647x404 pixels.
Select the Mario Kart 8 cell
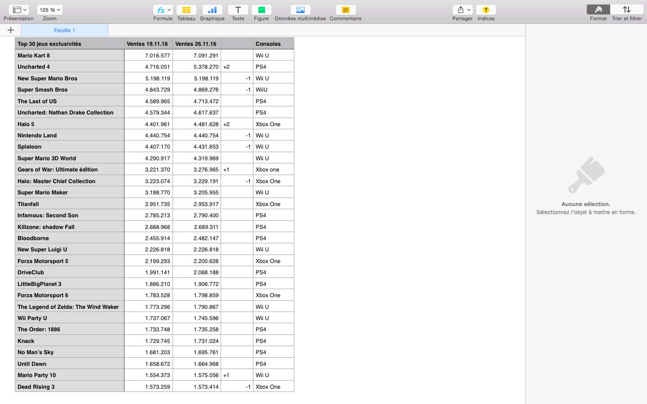click(x=70, y=55)
